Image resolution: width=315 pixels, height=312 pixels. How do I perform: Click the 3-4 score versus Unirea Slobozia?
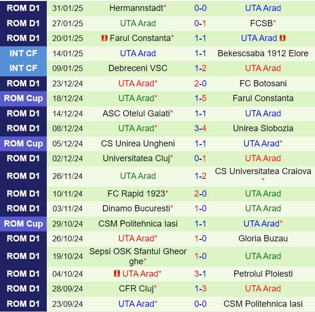(200, 128)
